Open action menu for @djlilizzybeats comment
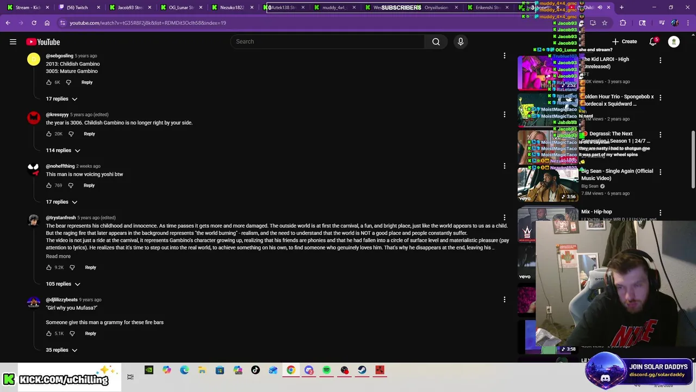Image resolution: width=696 pixels, height=392 pixels. coord(504,300)
